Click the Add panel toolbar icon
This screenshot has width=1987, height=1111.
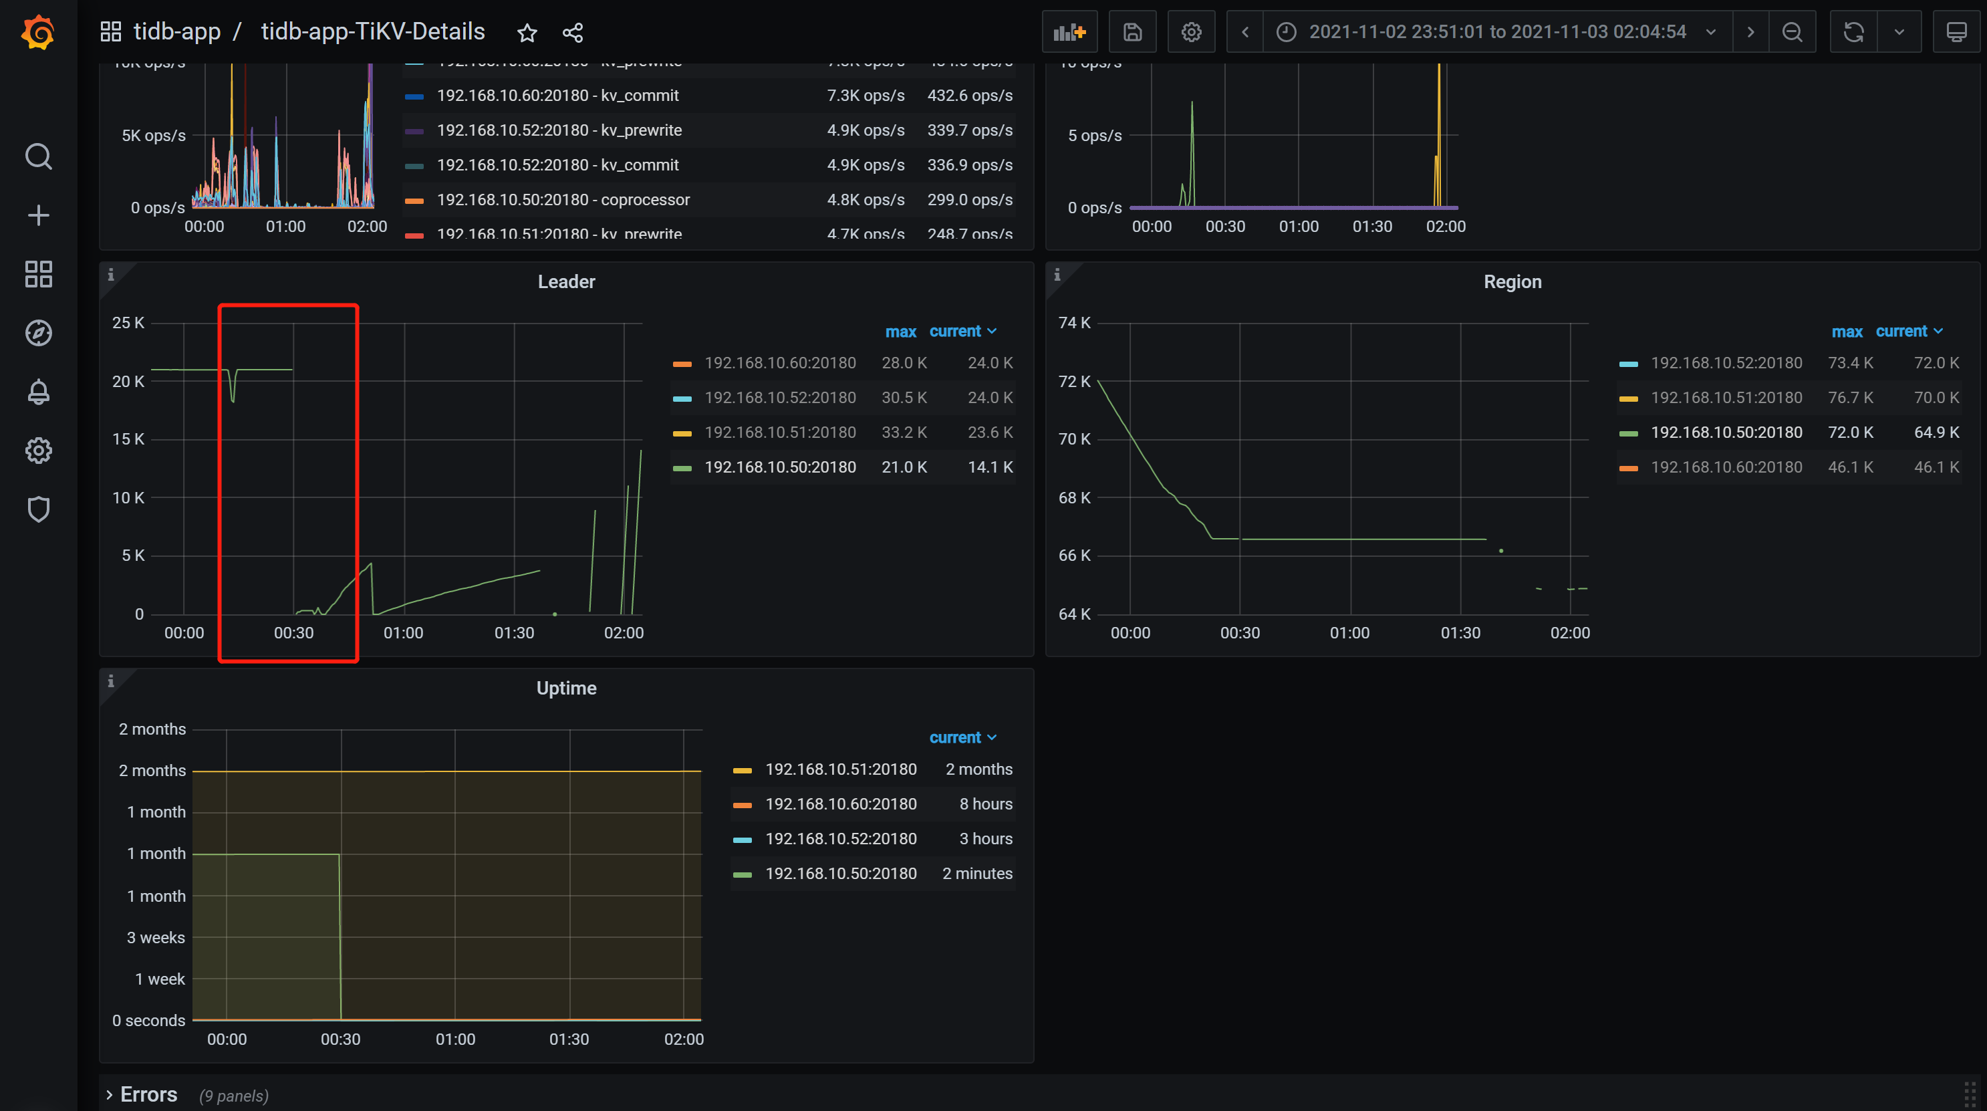tap(1069, 32)
